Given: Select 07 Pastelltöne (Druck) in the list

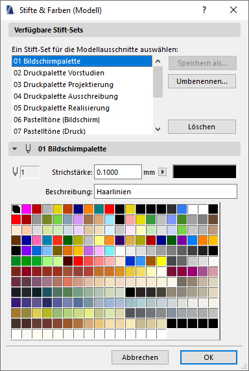Looking at the screenshot, I should tap(82, 131).
